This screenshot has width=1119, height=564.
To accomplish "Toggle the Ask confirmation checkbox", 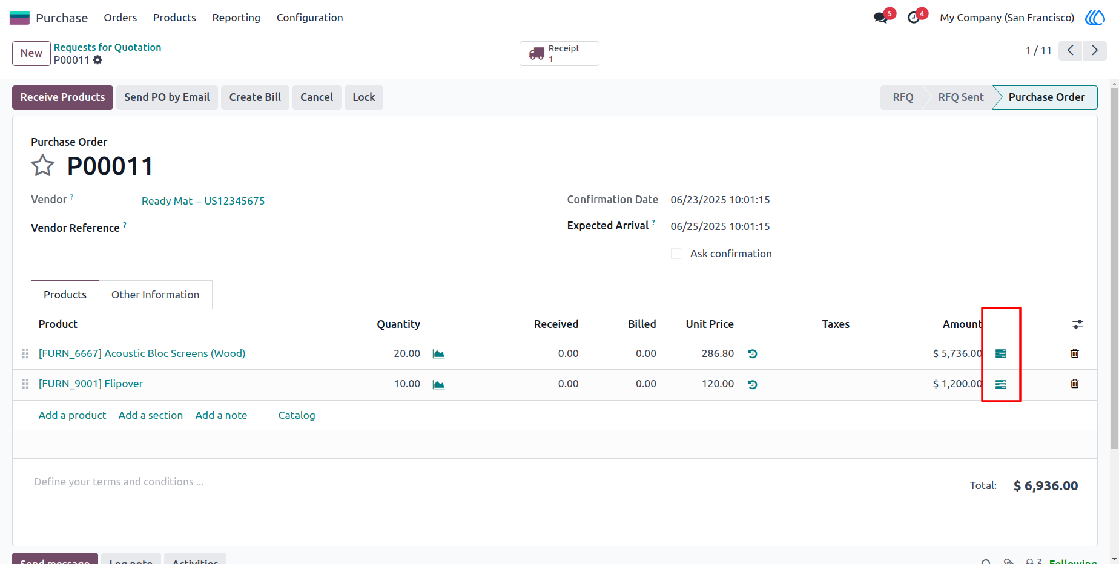I will coord(676,254).
